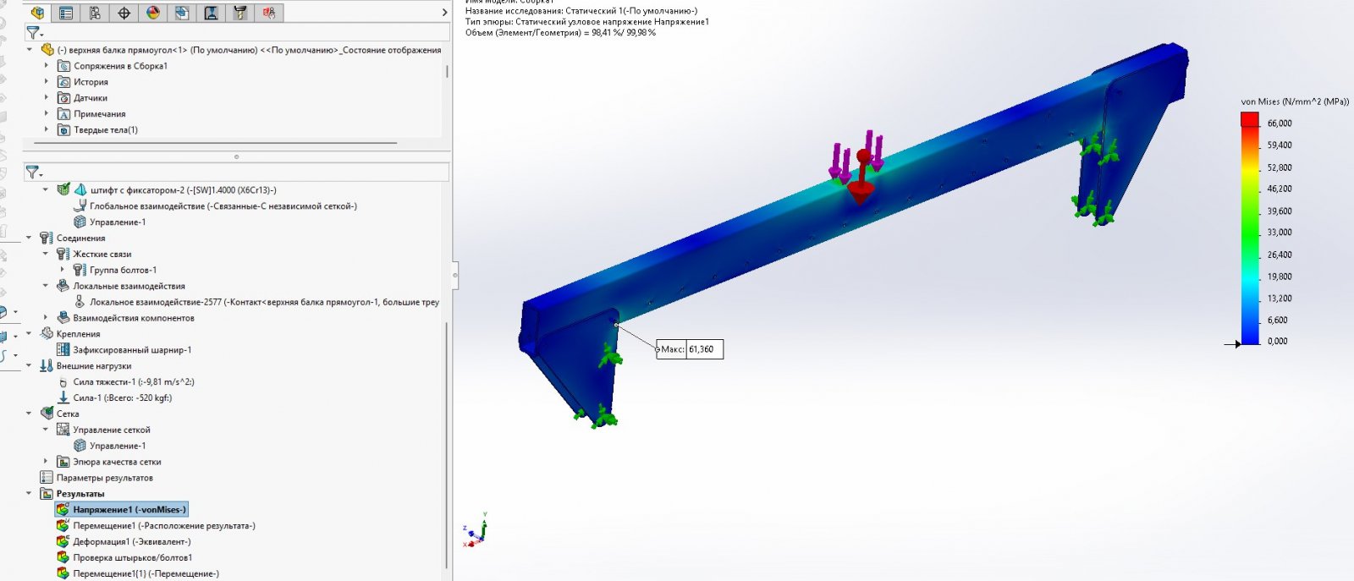The width and height of the screenshot is (1354, 581).
Task: Select the Напряжение1 (-vonMises-) result plot
Action: [x=129, y=510]
